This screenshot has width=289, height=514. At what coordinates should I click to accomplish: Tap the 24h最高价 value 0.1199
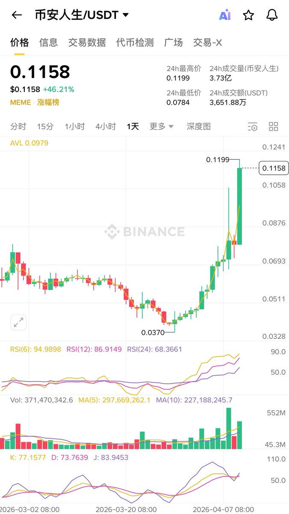pyautogui.click(x=178, y=78)
